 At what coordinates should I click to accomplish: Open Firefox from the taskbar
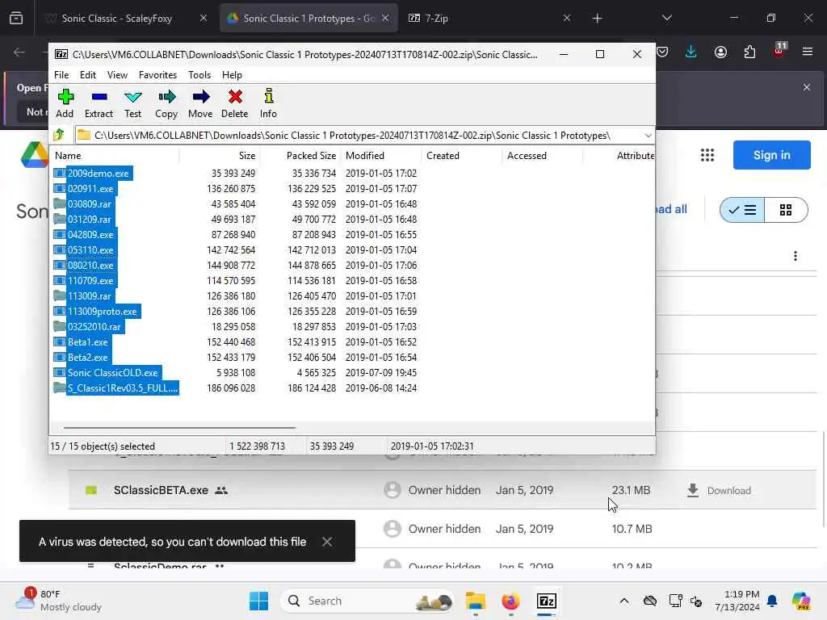click(510, 601)
